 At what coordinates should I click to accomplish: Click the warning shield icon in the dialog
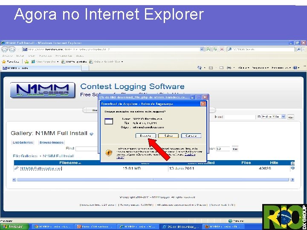(x=109, y=152)
